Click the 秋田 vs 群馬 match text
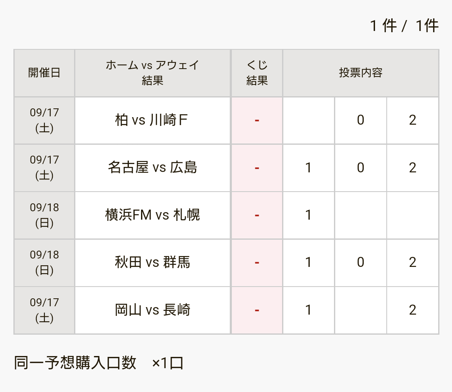The height and width of the screenshot is (392, 452). (x=152, y=263)
